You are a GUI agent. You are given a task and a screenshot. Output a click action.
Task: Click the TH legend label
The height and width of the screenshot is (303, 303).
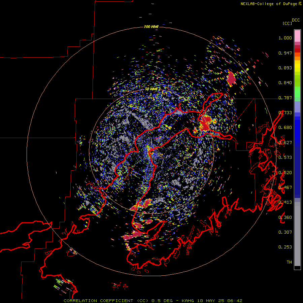(289, 262)
